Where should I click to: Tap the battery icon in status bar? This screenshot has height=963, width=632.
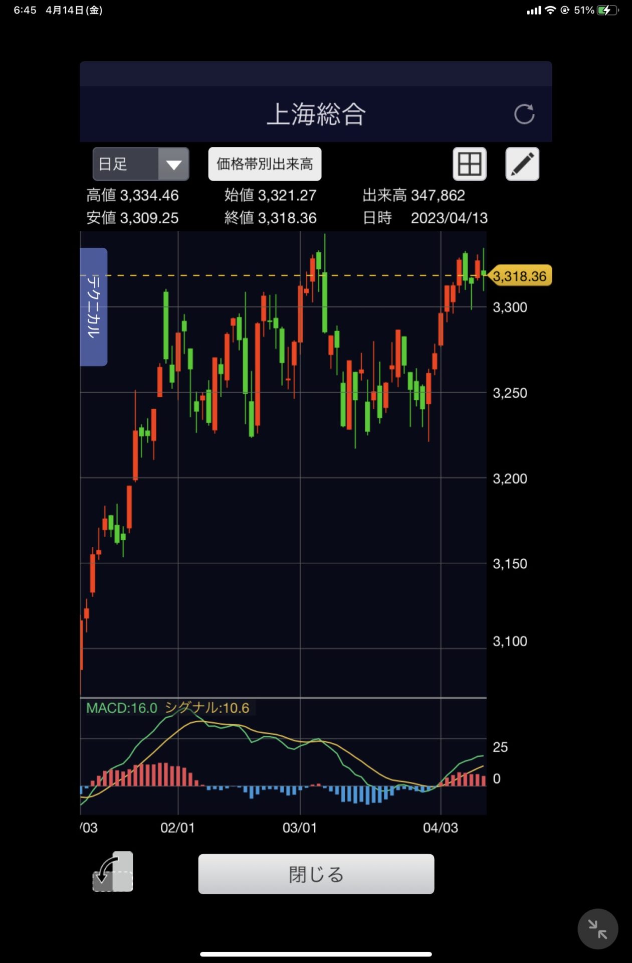[x=607, y=10]
